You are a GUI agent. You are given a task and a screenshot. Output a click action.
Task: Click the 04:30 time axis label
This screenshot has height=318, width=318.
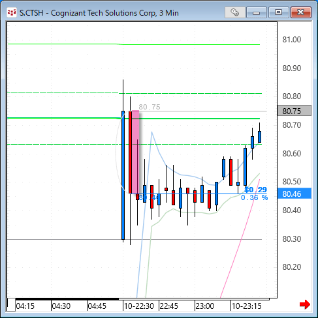pos(61,306)
